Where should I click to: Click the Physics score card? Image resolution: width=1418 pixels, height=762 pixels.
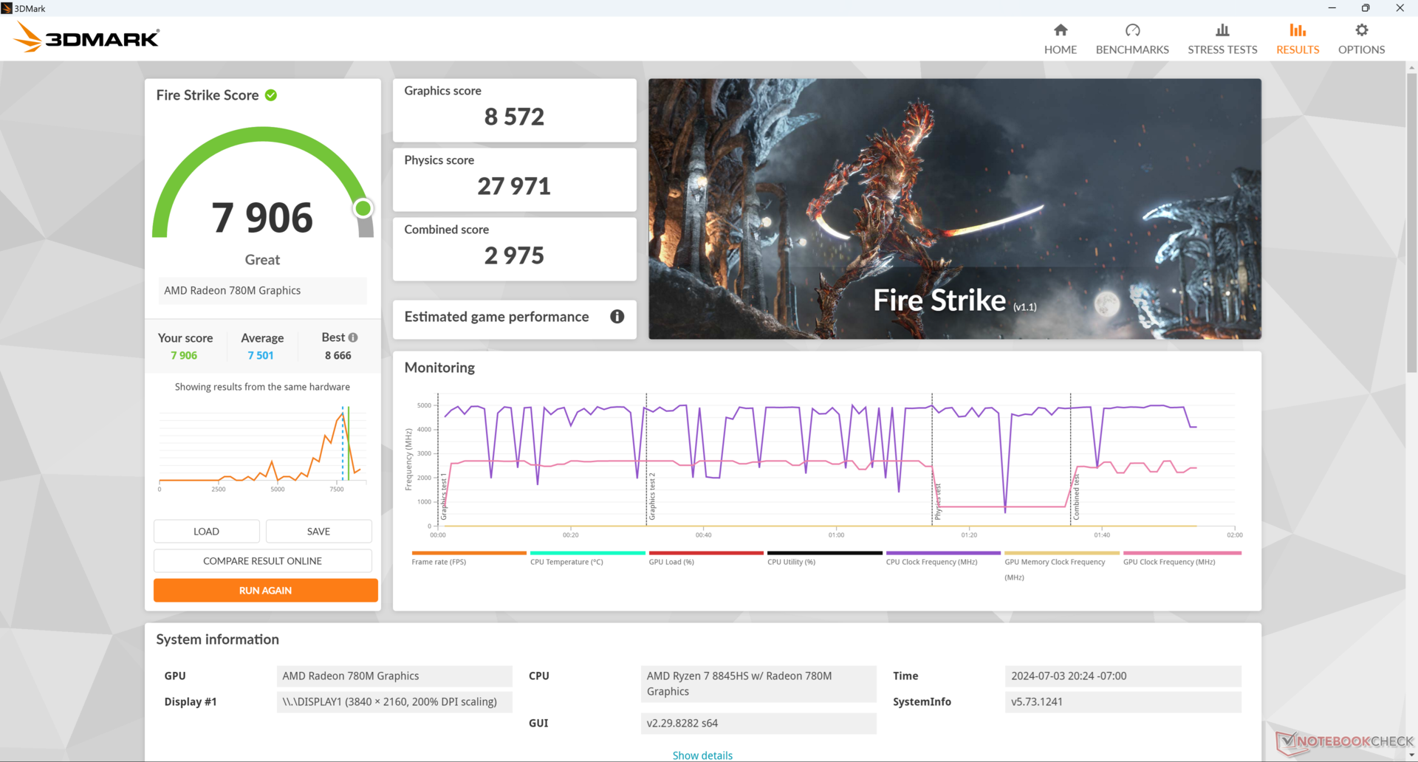tap(514, 179)
